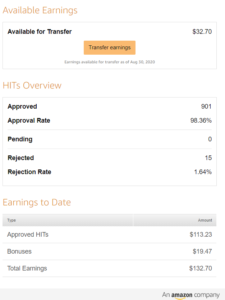This screenshot has width=225, height=300.
Task: Click the earnings available as of date note
Action: point(110,62)
